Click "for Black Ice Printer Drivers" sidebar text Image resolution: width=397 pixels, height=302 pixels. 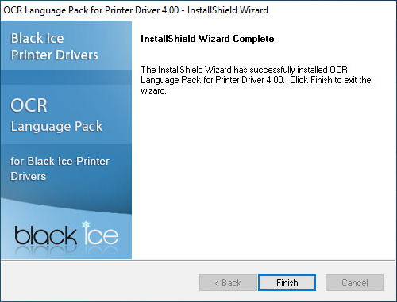[60, 169]
